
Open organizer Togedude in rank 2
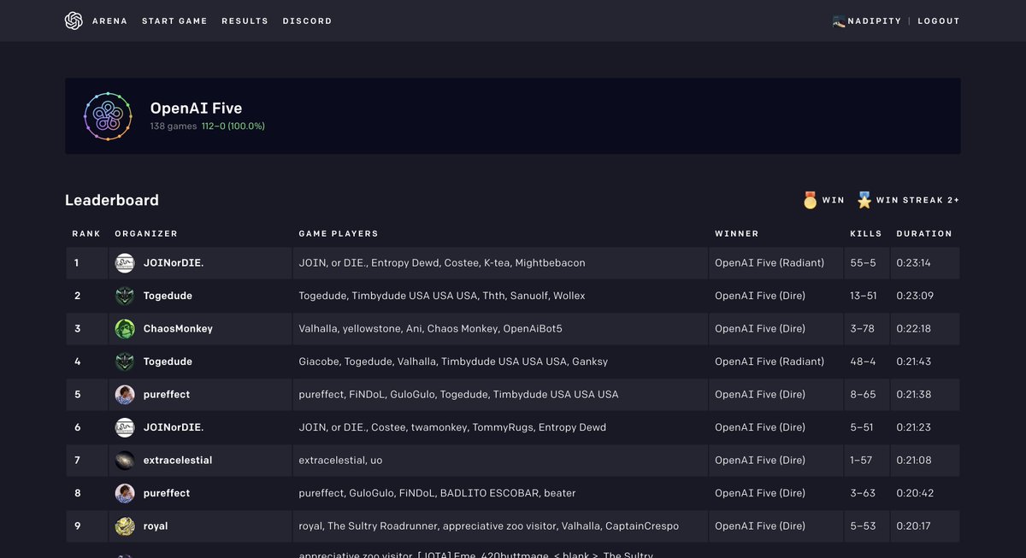click(x=168, y=296)
